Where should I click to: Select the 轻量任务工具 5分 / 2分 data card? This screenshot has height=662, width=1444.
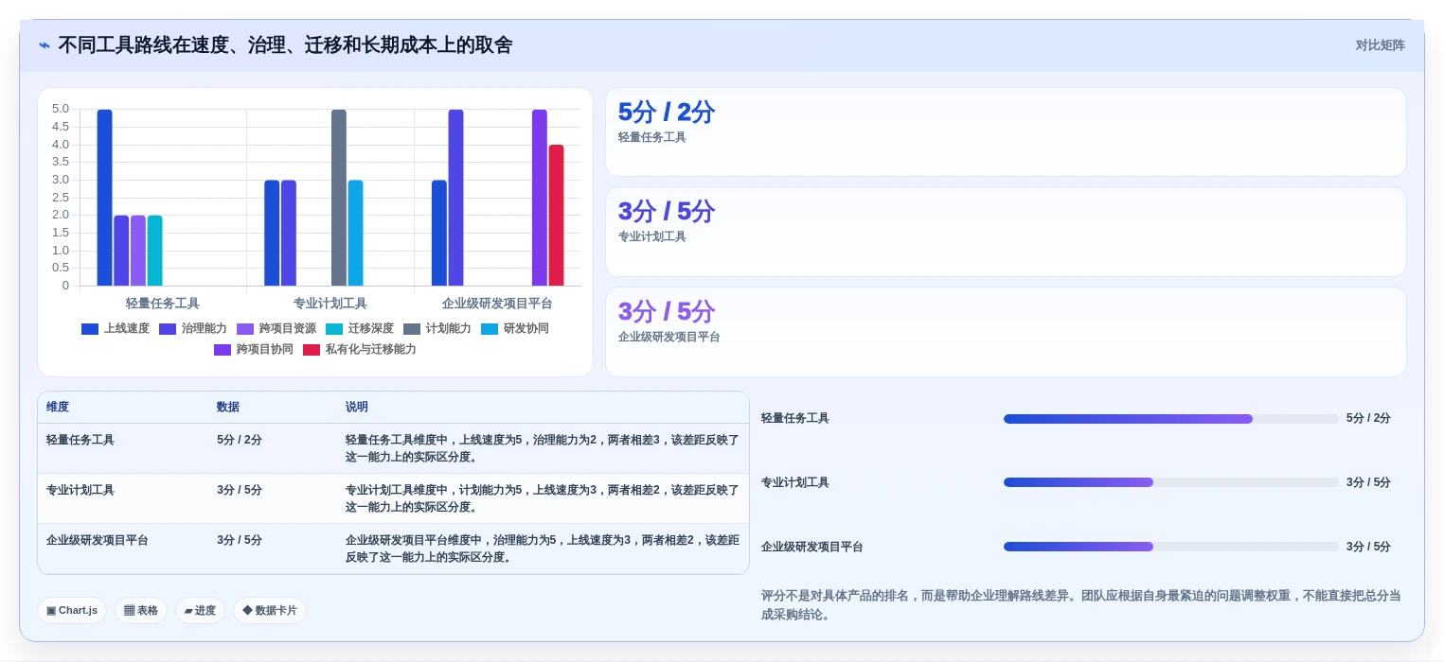click(x=1006, y=132)
